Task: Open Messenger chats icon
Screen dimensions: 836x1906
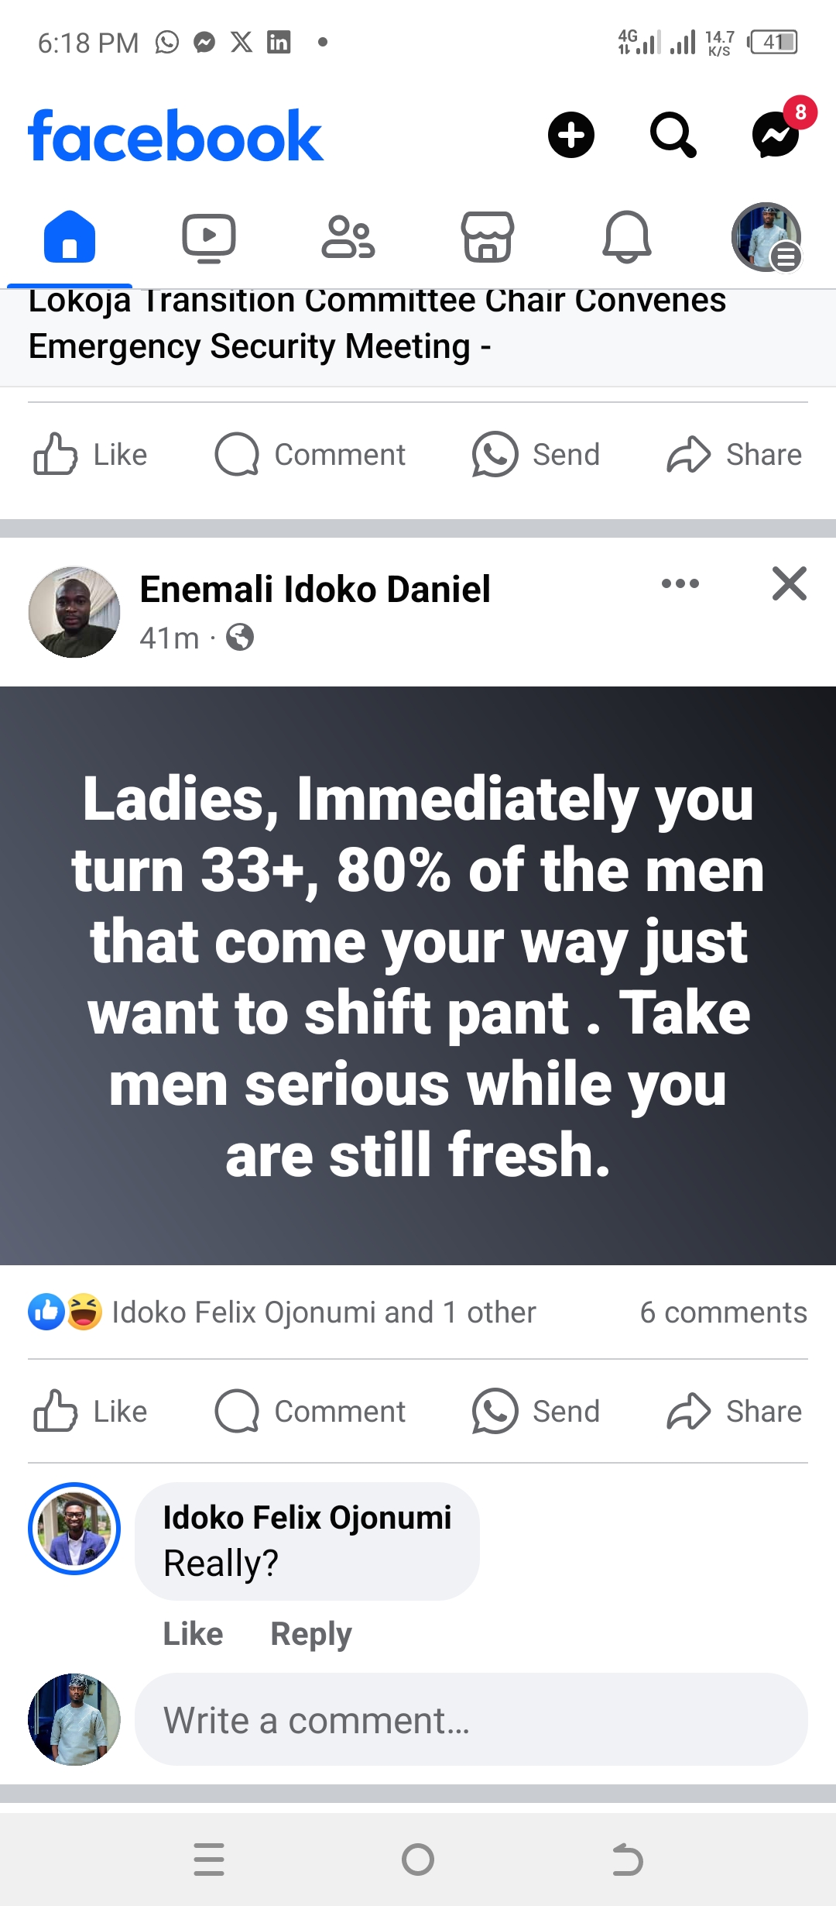Action: (776, 135)
